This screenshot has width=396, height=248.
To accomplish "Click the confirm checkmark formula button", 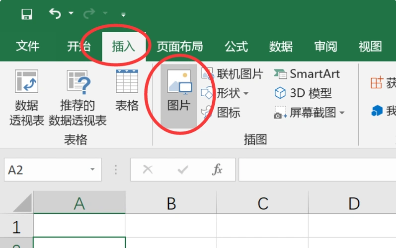I will point(183,169).
